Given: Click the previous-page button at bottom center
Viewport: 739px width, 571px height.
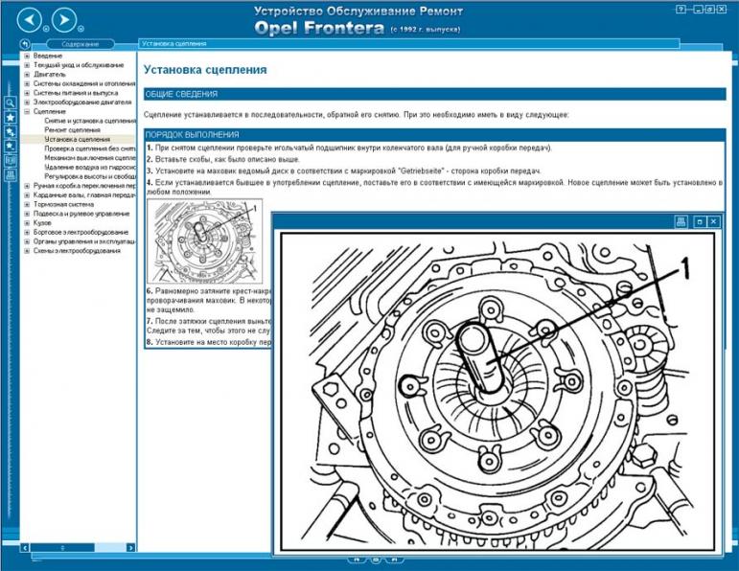Looking at the screenshot, I should (357, 560).
